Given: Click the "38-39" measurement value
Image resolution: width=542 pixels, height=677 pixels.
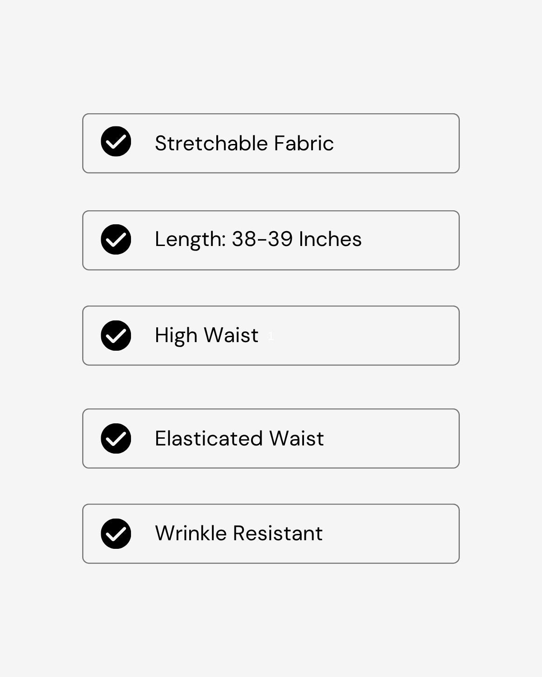Looking at the screenshot, I should pyautogui.click(x=262, y=239).
